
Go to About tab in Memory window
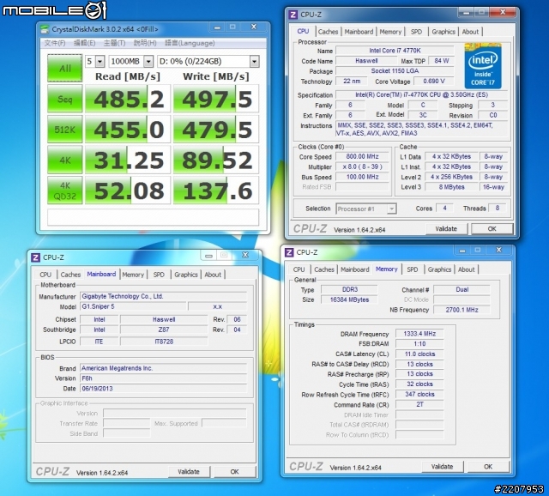tap(467, 269)
